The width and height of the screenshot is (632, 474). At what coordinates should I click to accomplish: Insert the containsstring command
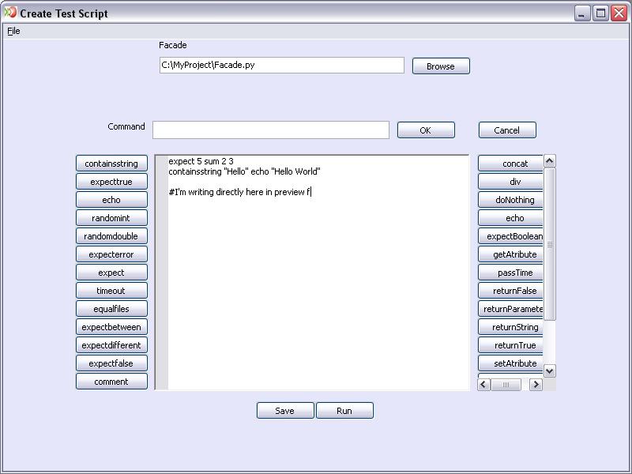click(x=111, y=164)
